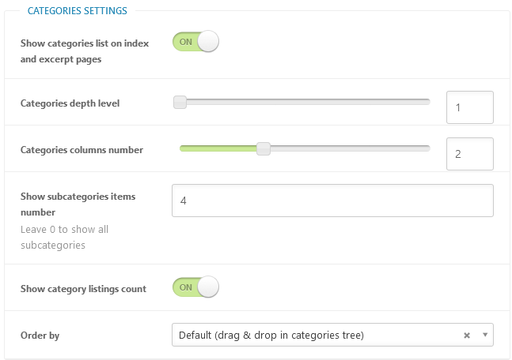Disable Show category listings count switch

(x=195, y=287)
